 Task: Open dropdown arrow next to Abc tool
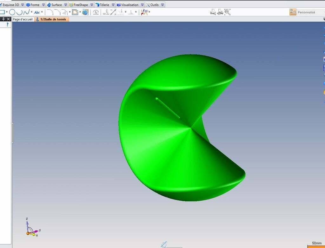point(42,12)
